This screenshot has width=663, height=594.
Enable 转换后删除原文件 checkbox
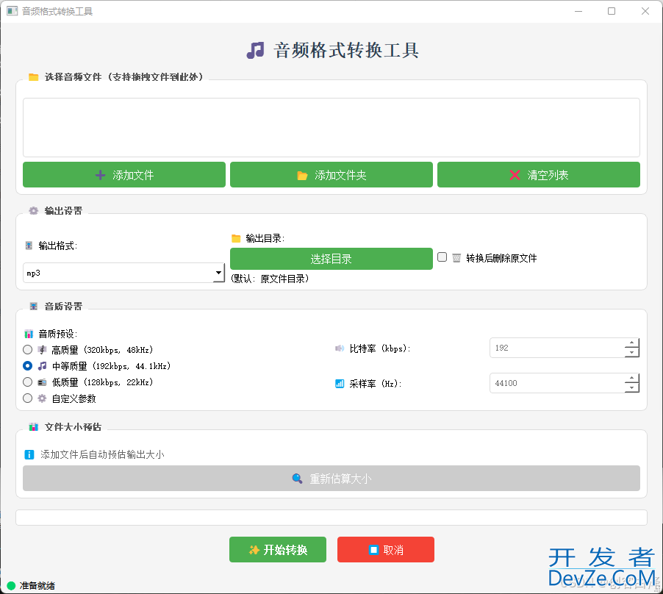[442, 257]
